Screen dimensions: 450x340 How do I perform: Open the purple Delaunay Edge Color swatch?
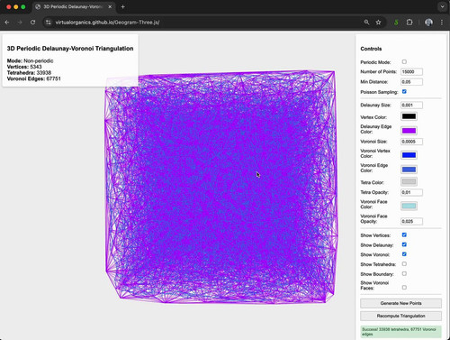tap(409, 131)
